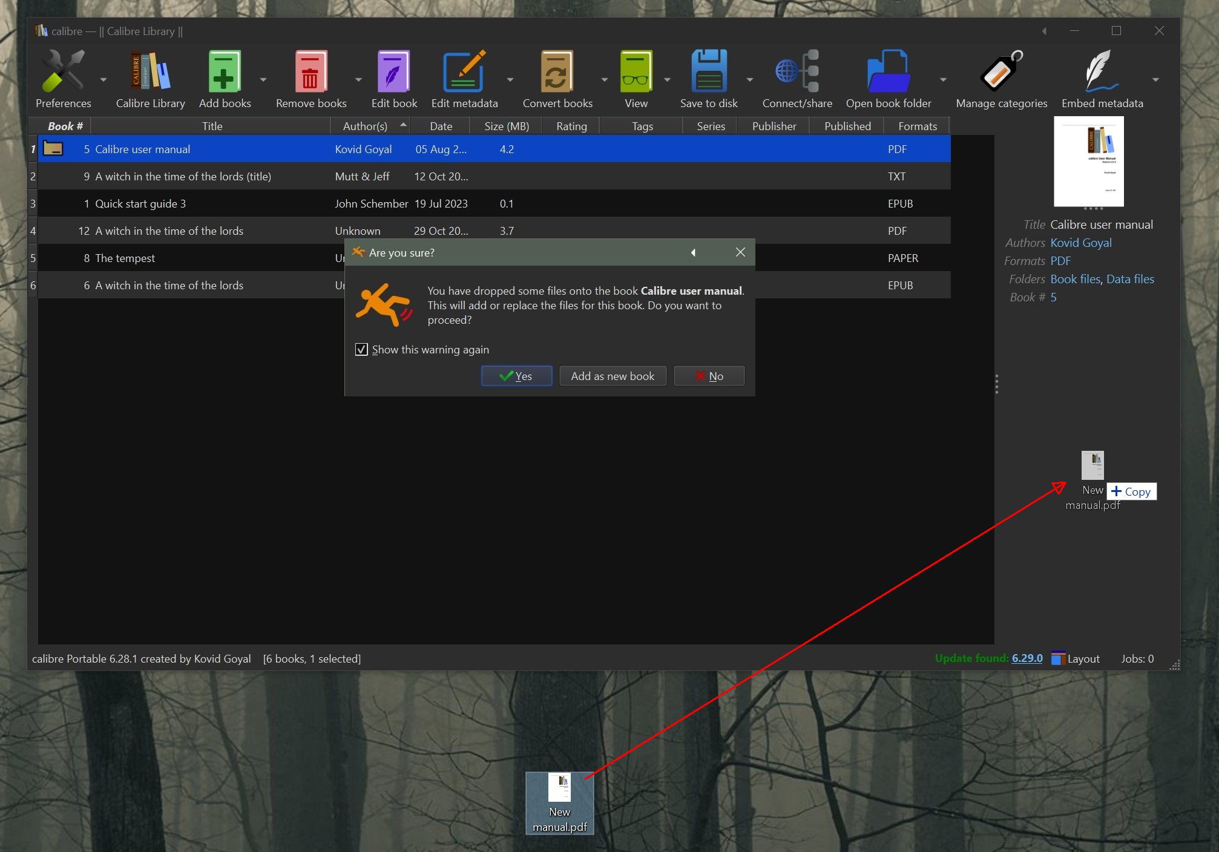Viewport: 1219px width, 852px height.
Task: Sort by the Series column header
Action: [710, 126]
